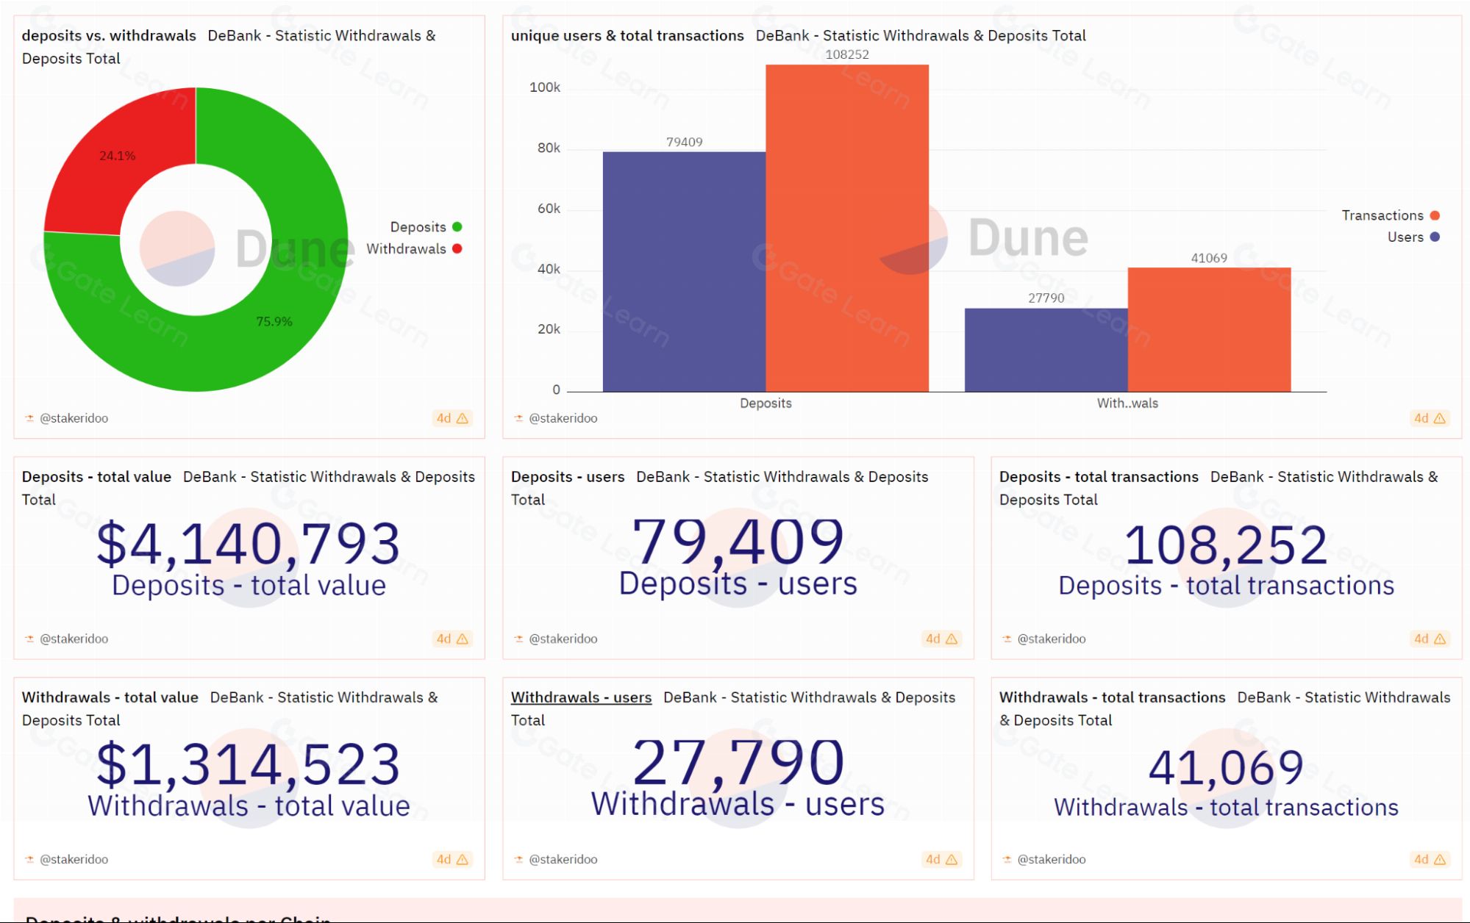Click warning icon on Withdrawals - total value panel

463,859
